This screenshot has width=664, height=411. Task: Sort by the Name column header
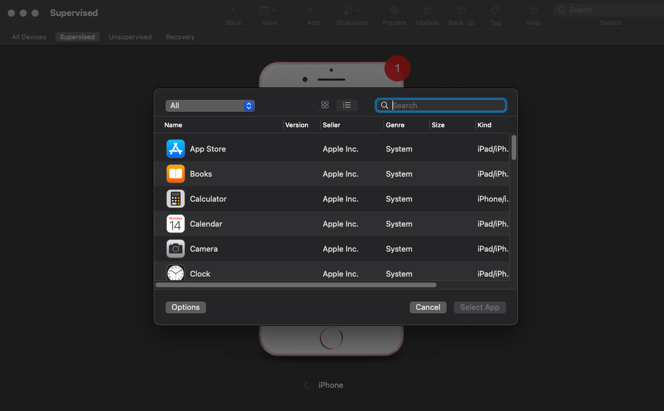pyautogui.click(x=173, y=125)
